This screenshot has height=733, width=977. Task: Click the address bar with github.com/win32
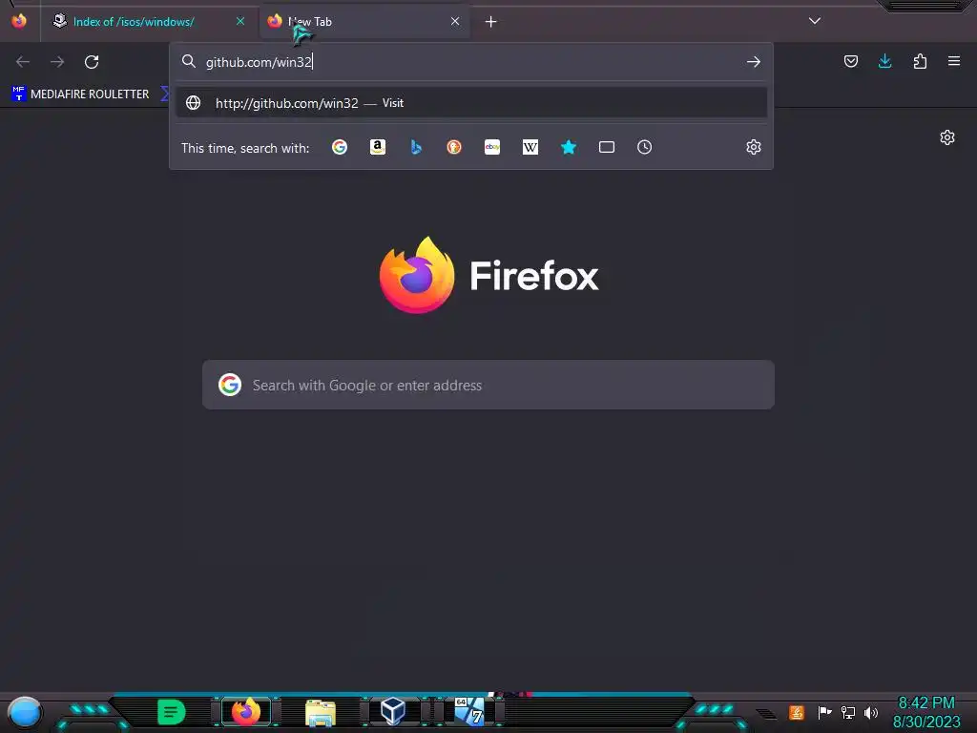click(x=471, y=62)
